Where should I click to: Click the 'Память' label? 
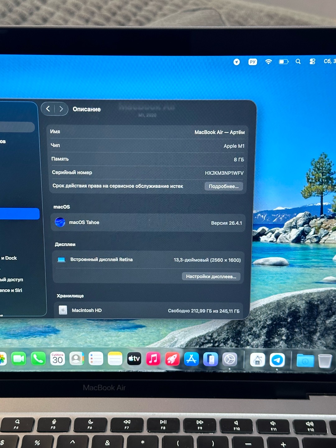(x=60, y=159)
